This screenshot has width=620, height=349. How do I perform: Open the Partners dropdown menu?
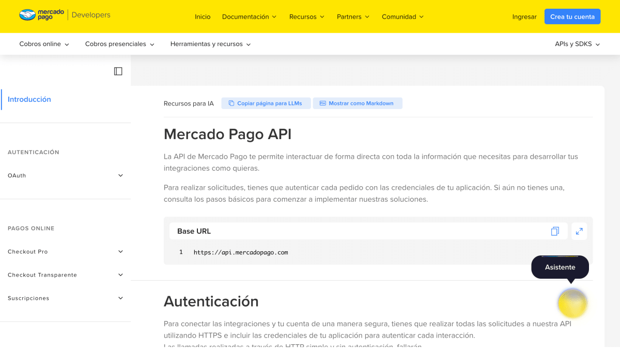(x=353, y=17)
